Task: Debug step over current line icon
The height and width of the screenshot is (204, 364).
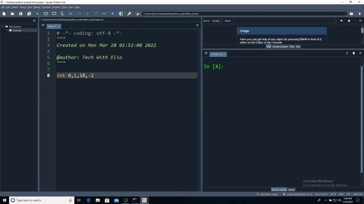Action: click(79, 14)
